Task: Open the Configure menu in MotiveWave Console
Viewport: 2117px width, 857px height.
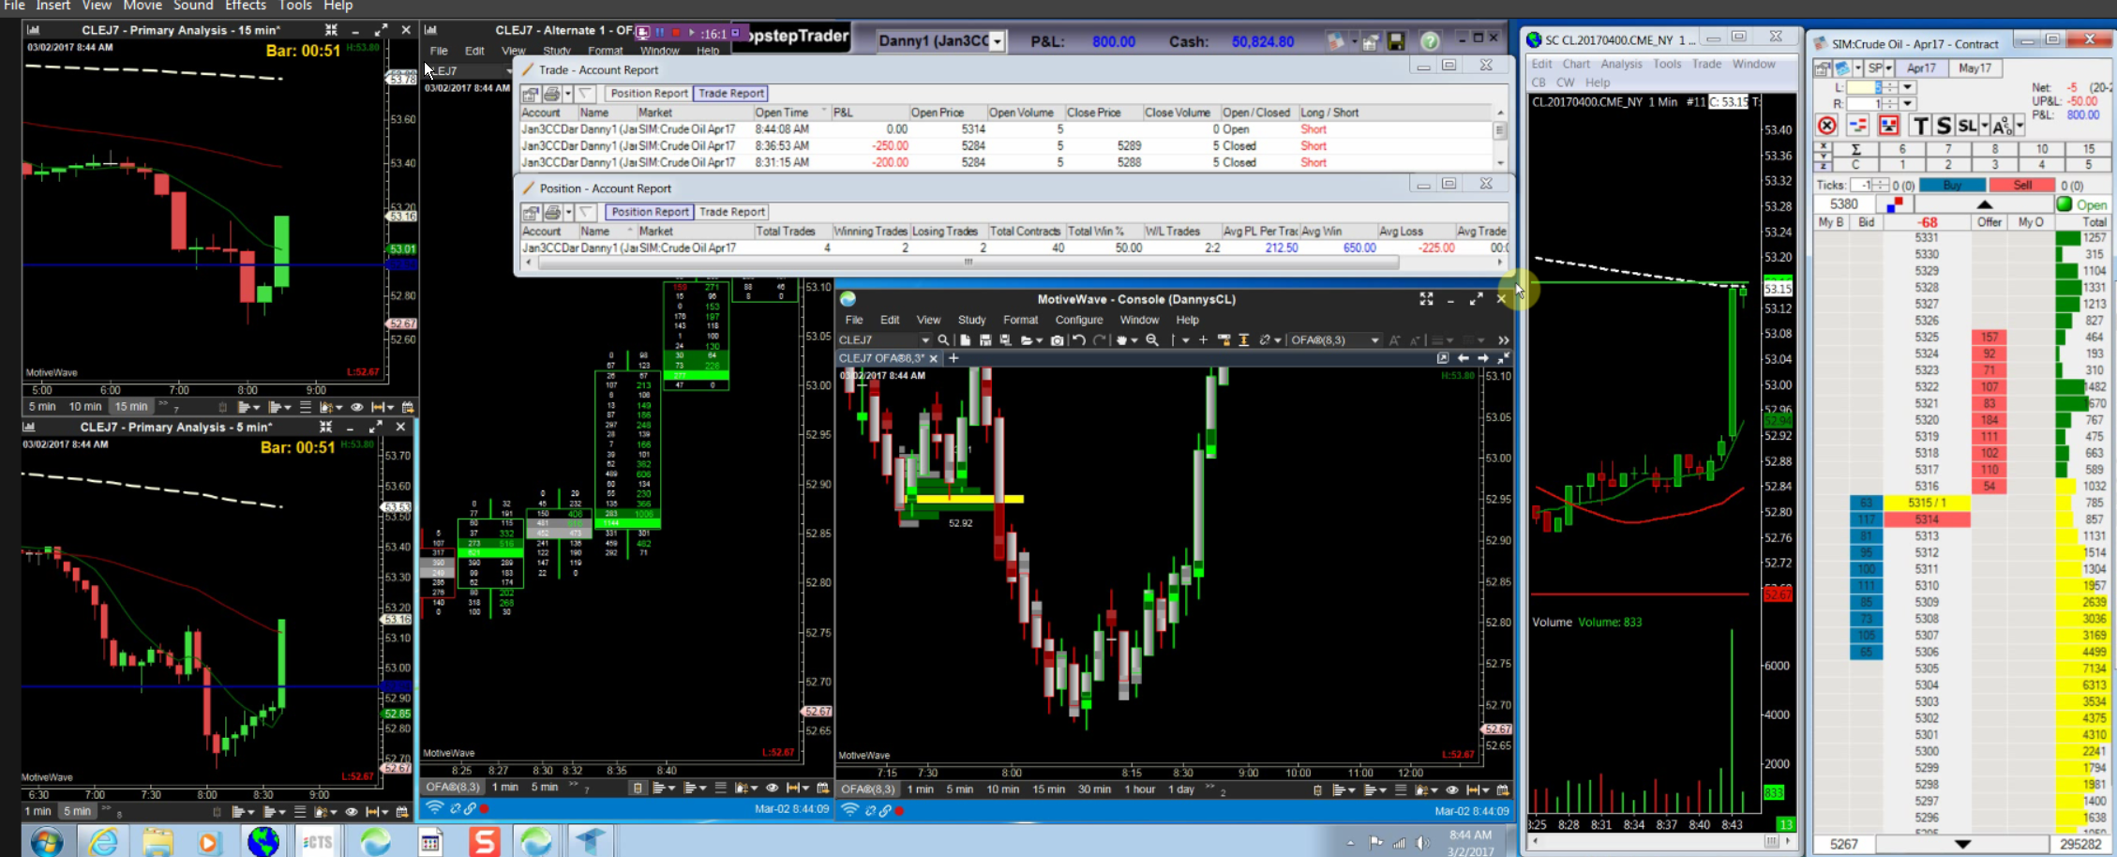Action: (x=1079, y=320)
